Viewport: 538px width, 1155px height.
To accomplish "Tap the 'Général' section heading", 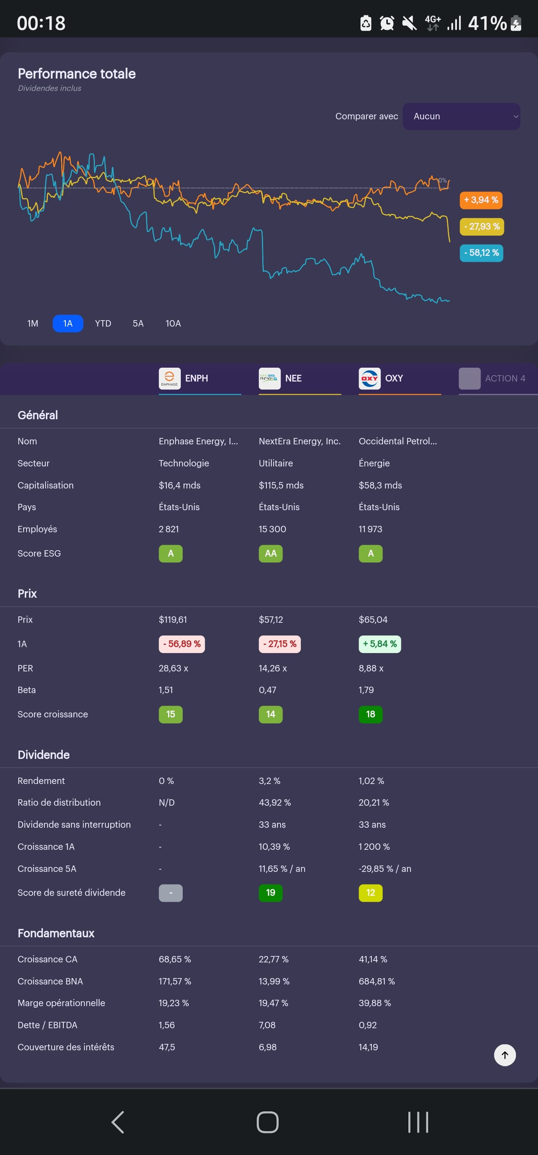I will [38, 415].
